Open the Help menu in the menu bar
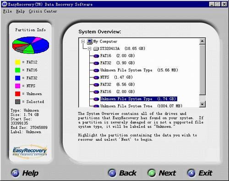This screenshot has width=229, height=181. 21,11
